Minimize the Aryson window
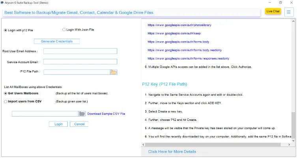Viewport: 297px width, 158px height. (x=270, y=3)
